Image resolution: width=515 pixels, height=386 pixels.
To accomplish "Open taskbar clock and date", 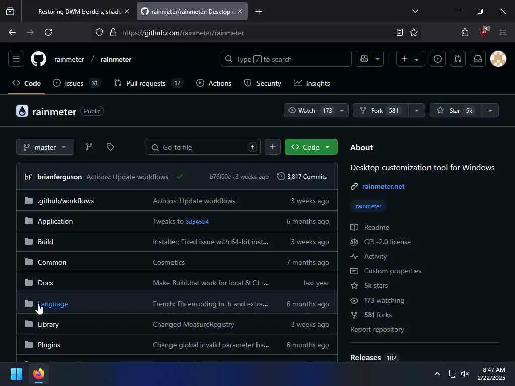I will [491, 374].
